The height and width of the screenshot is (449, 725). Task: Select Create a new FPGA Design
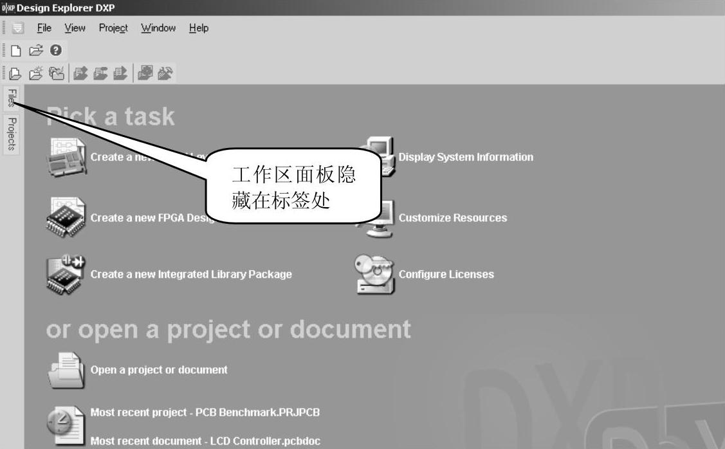pyautogui.click(x=152, y=218)
